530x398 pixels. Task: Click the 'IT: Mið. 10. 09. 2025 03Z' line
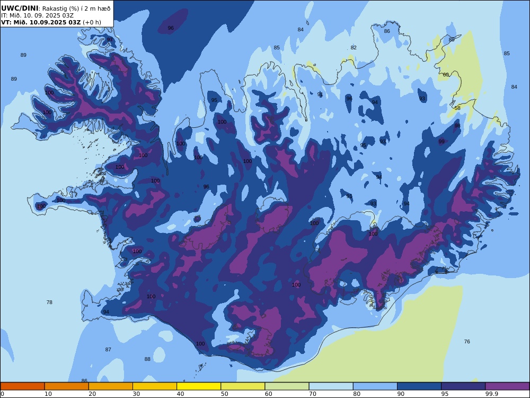click(x=37, y=15)
